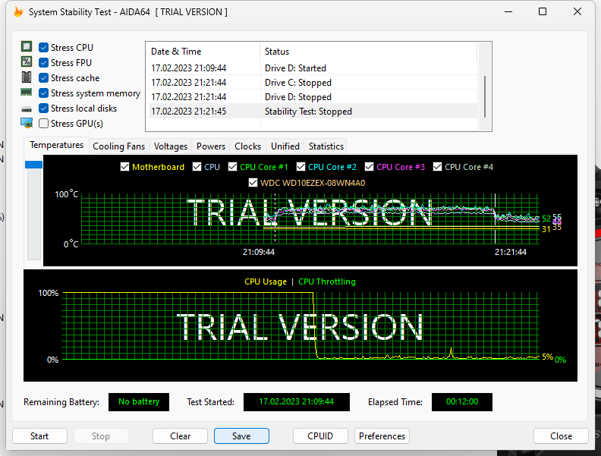Open the CPUID panel

(320, 436)
